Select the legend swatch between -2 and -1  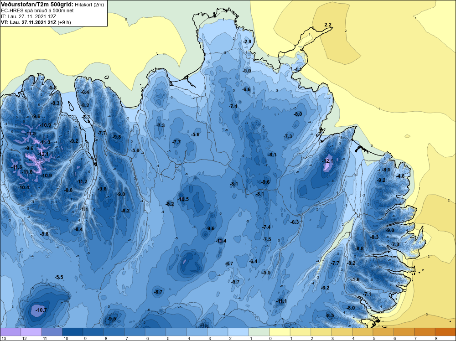(238, 332)
